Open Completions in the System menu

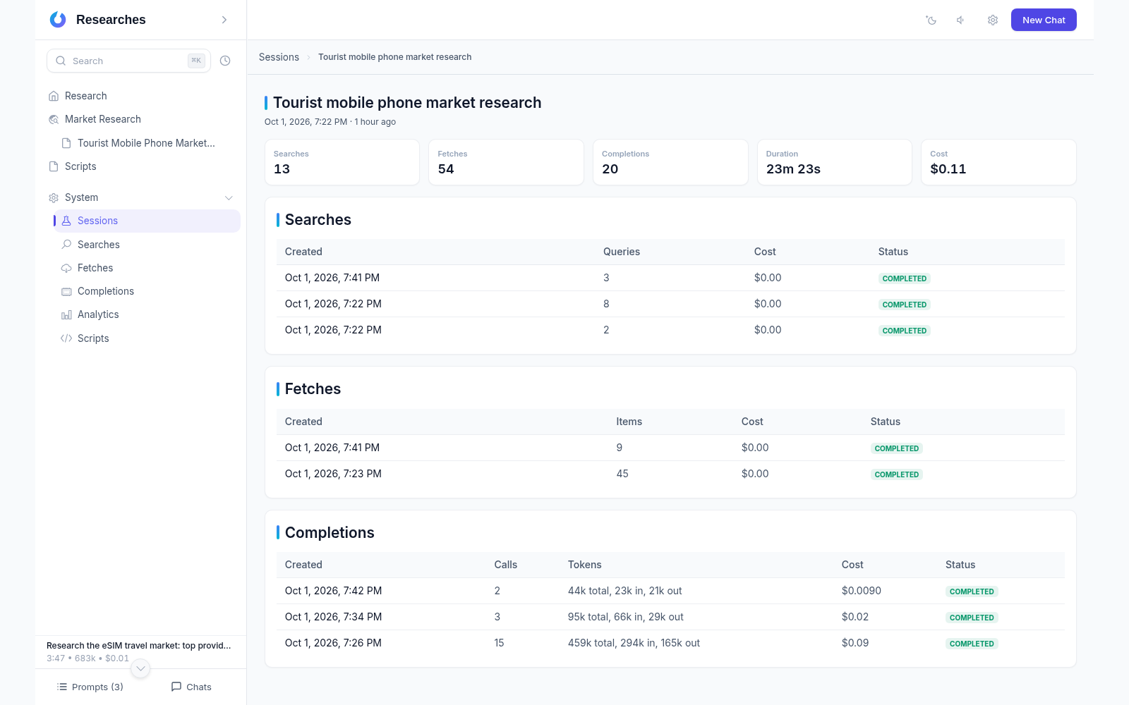coord(147,291)
